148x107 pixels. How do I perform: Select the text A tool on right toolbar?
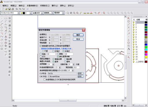pyautogui.click(x=129, y=49)
